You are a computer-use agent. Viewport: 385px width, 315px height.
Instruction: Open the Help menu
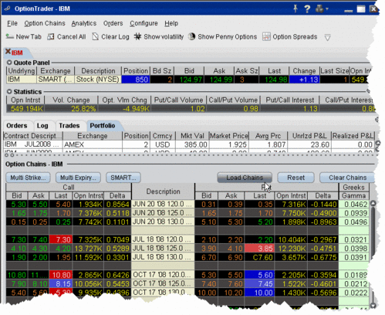point(171,23)
